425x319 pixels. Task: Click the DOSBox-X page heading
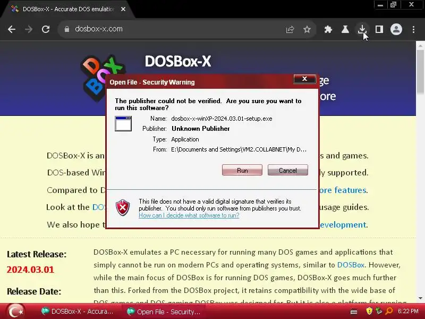click(178, 61)
